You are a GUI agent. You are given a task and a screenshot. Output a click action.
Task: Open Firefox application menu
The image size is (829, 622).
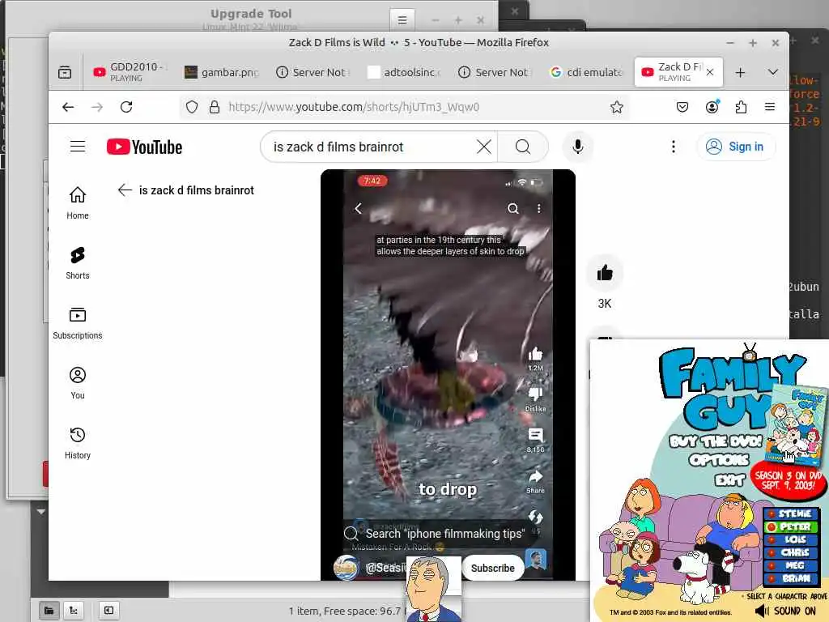(770, 107)
